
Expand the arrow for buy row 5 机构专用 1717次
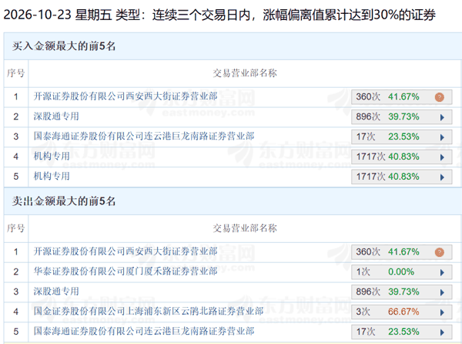pos(442,177)
